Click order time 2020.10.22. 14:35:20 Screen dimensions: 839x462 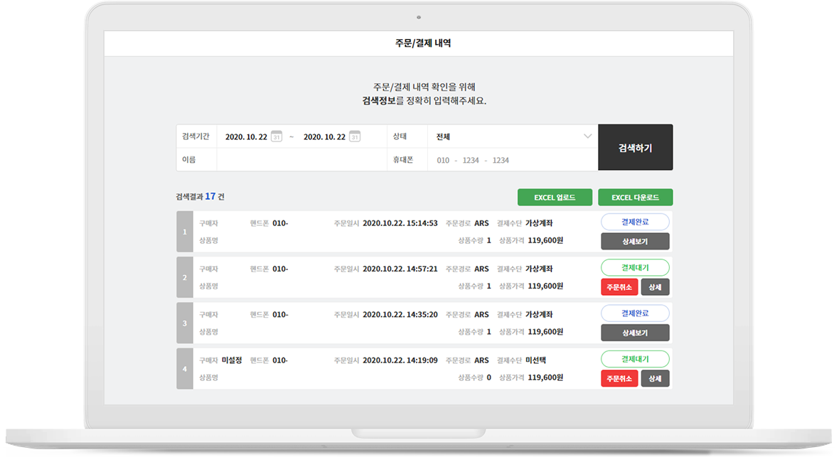pos(400,314)
